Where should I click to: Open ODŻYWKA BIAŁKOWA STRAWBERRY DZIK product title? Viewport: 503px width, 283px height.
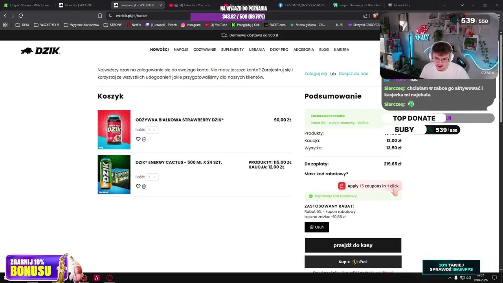coord(180,120)
